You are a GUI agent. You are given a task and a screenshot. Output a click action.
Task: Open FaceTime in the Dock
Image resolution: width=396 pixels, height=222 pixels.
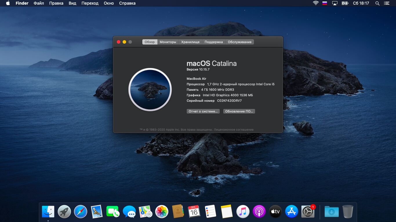coord(113,212)
